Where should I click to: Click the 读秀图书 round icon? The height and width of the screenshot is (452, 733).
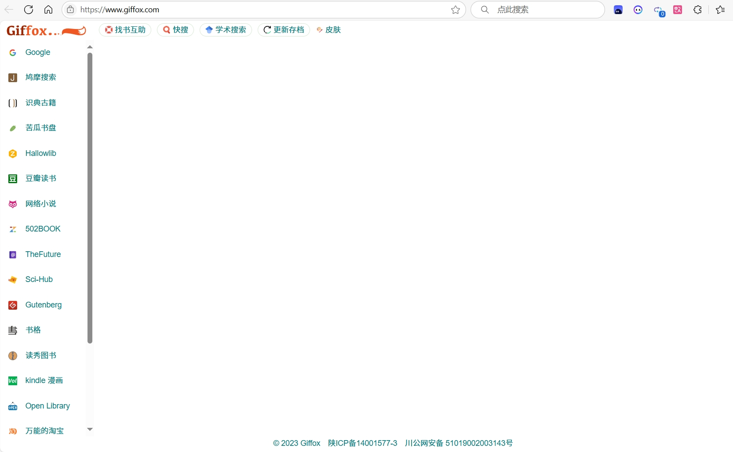point(13,356)
